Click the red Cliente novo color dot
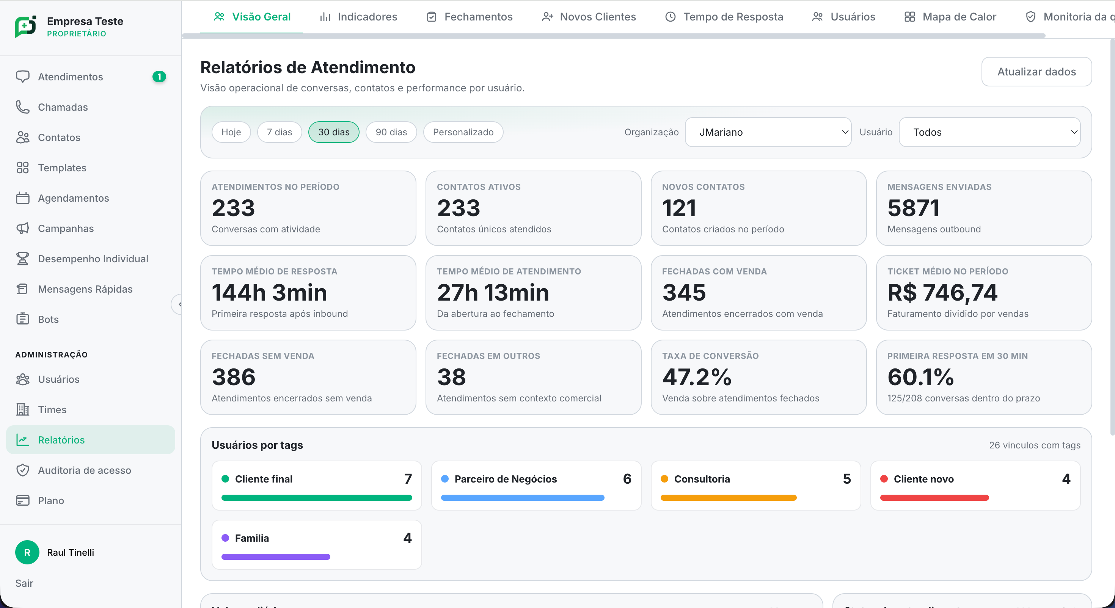 tap(884, 479)
